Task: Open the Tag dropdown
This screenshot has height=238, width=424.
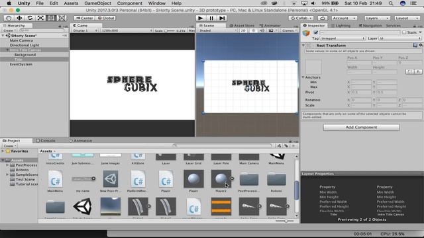Action: [343, 38]
